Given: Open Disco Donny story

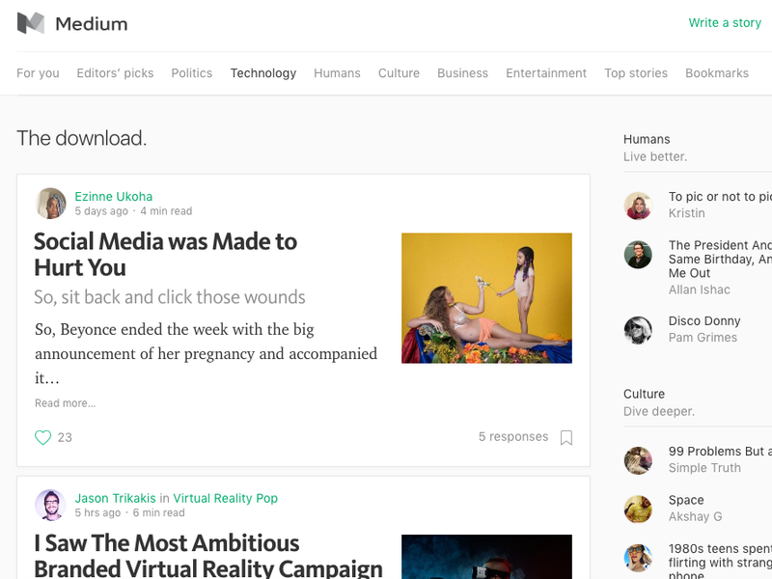Looking at the screenshot, I should 704,321.
